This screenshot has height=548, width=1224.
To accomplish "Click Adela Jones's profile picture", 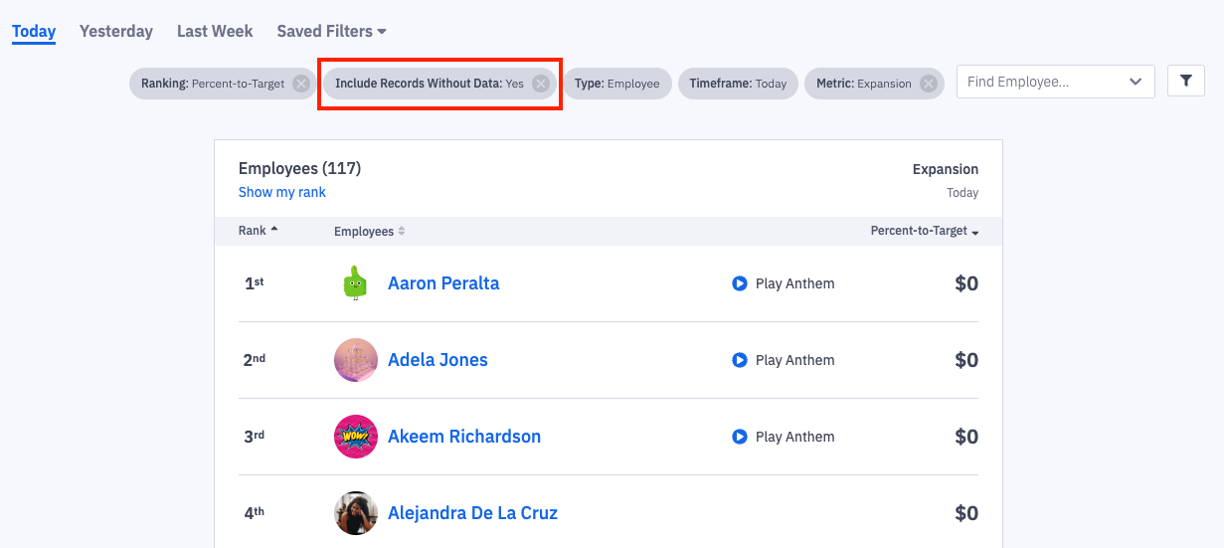I will [x=355, y=360].
